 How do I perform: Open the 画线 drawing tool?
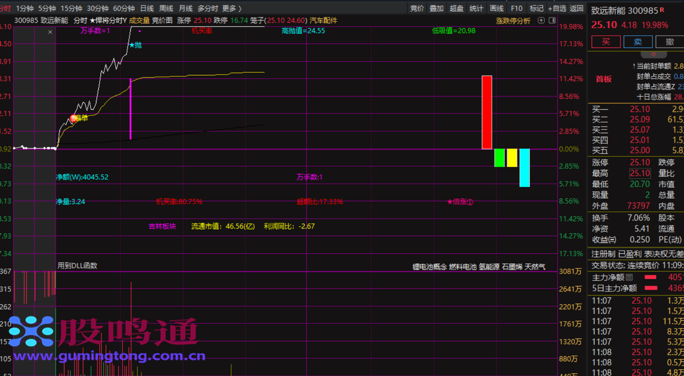[x=496, y=8]
